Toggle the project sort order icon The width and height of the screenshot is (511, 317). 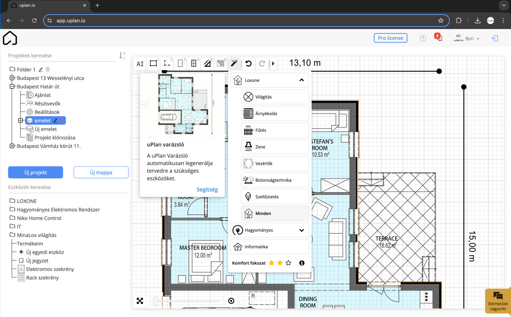pos(122,56)
